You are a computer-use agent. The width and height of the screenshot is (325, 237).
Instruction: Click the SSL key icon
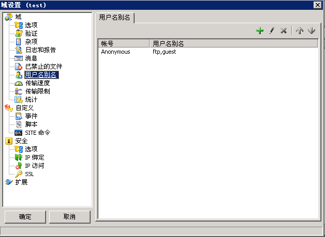click(x=19, y=174)
